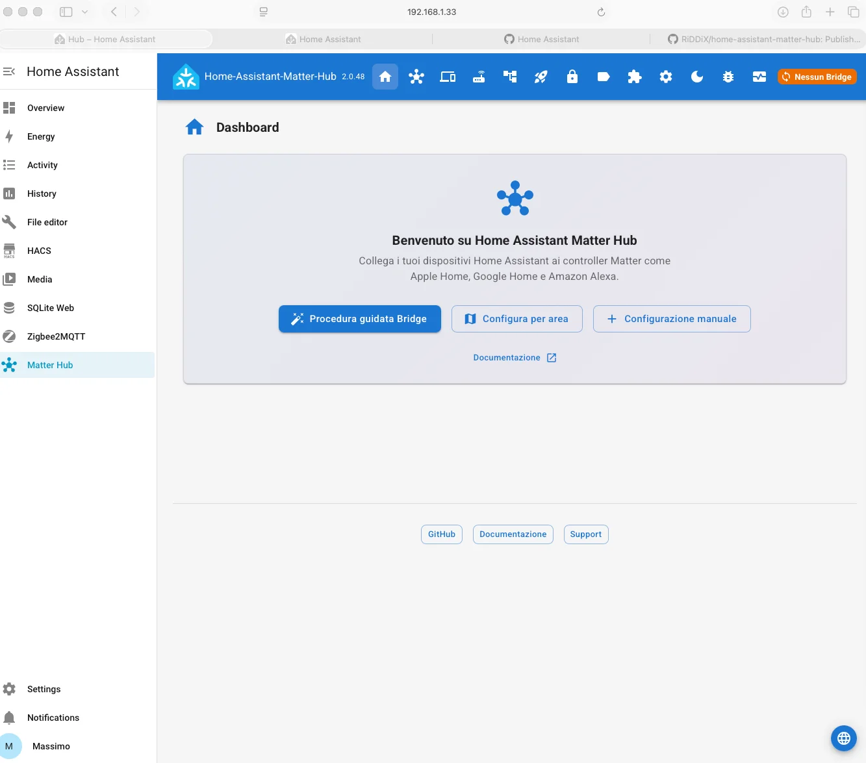Go back in Safari

[114, 12]
